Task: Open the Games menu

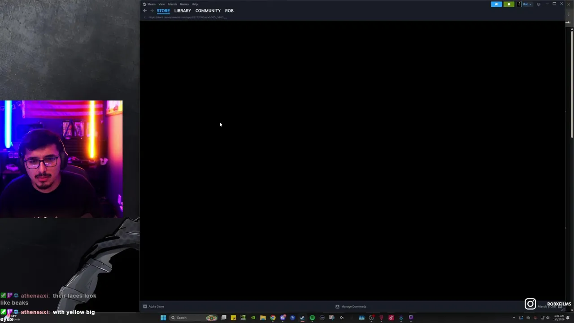Action: [x=184, y=4]
